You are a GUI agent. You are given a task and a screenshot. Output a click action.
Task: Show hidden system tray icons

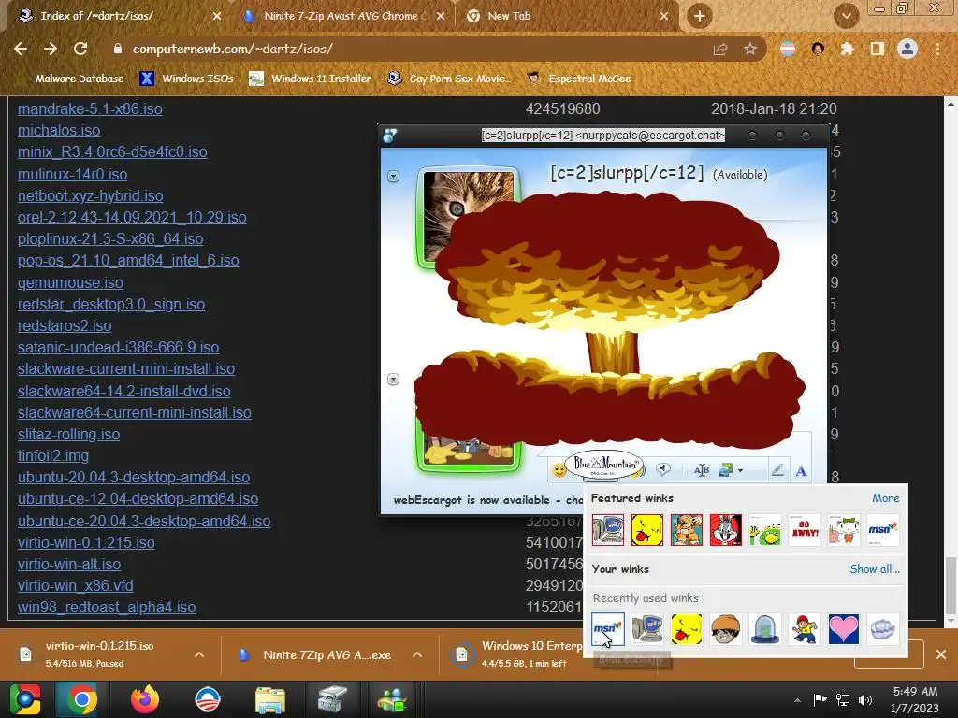coord(797,699)
